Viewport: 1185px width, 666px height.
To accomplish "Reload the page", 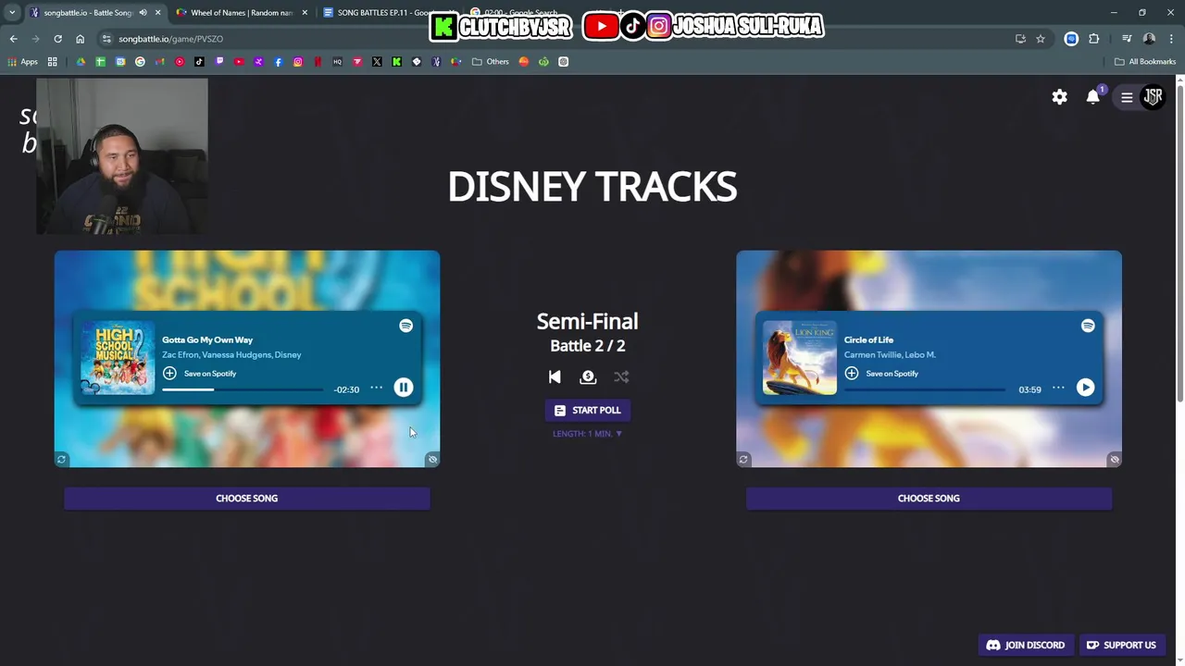I will tap(57, 39).
